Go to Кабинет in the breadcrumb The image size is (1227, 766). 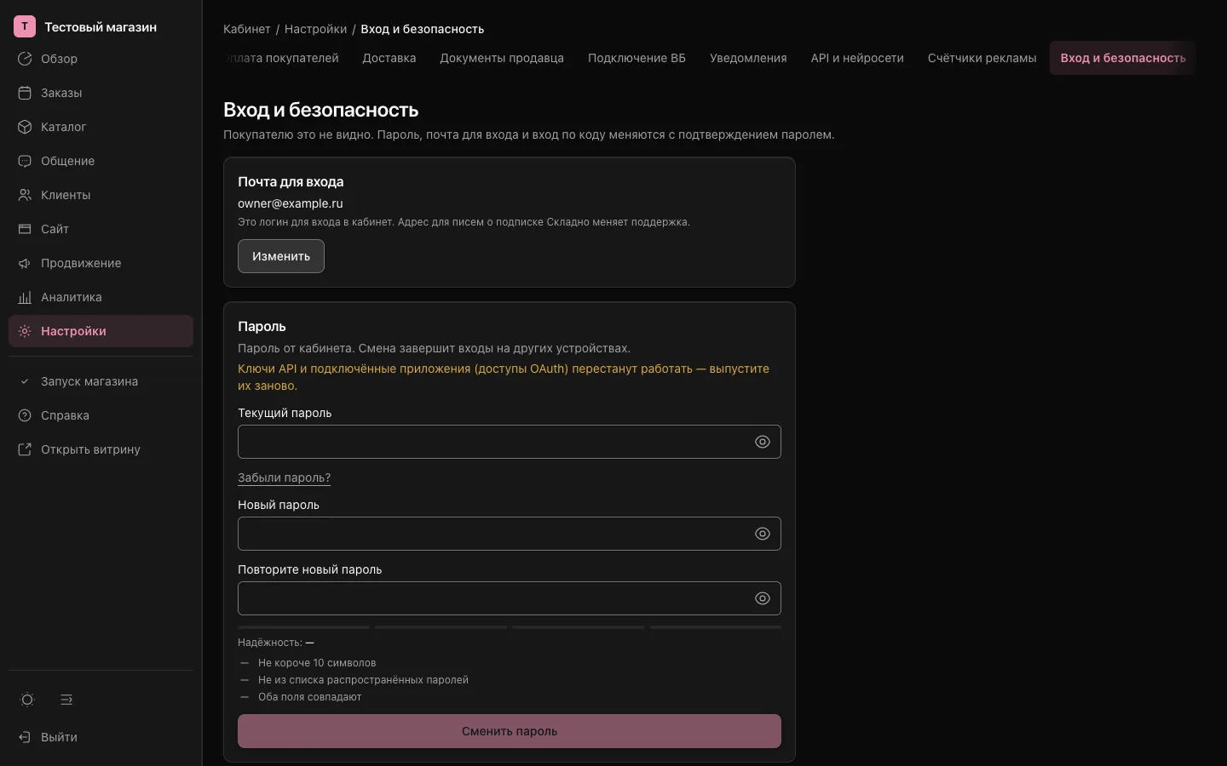(247, 29)
